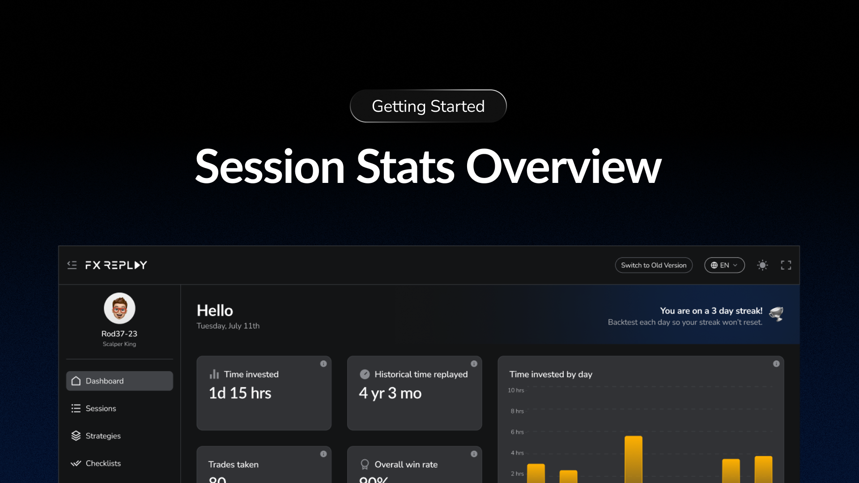859x483 pixels.
Task: Go to Sessions in the sidebar
Action: click(101, 408)
